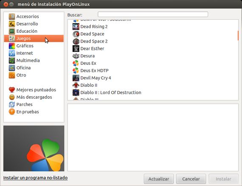Click the smiley icon for Más descargados

(x=12, y=97)
